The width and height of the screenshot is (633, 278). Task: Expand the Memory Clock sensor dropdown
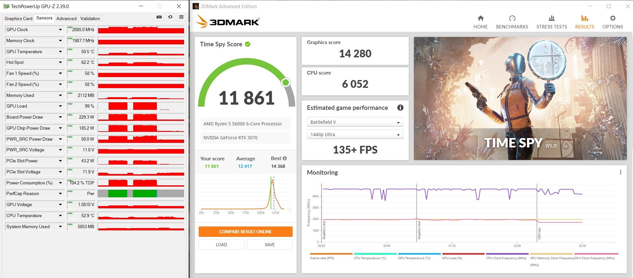click(60, 41)
